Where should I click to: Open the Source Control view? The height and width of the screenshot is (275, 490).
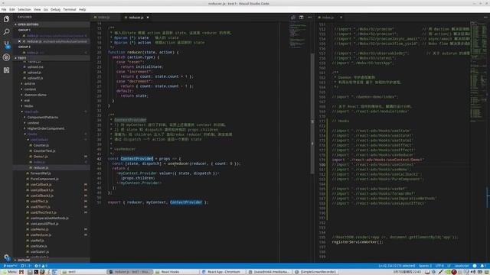tap(6, 44)
